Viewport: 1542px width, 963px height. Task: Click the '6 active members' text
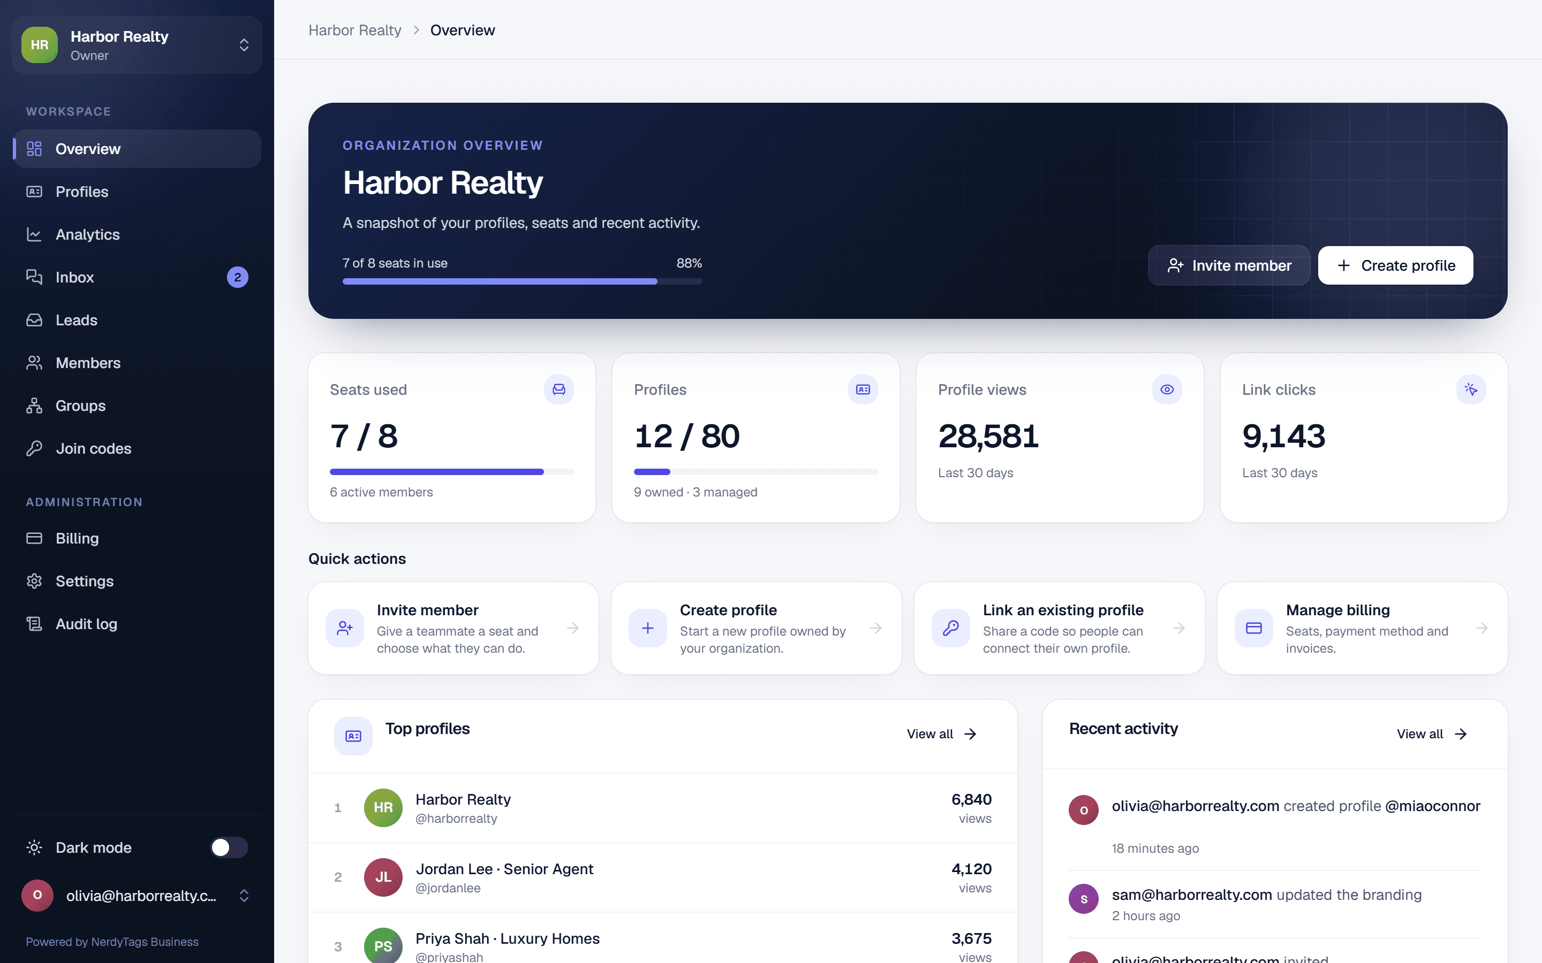[x=381, y=492]
